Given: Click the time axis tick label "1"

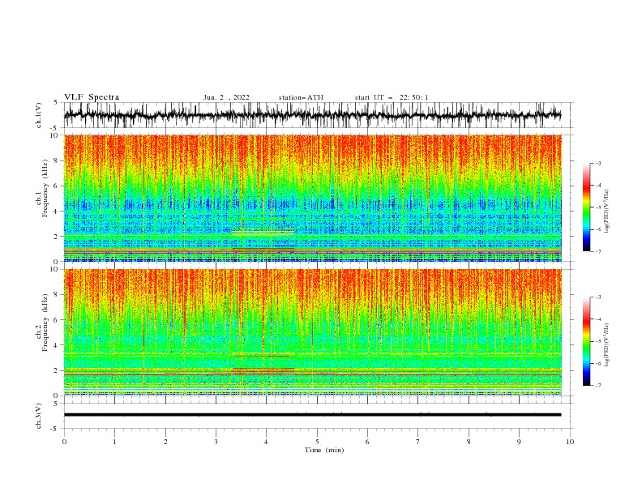Looking at the screenshot, I should [x=114, y=442].
